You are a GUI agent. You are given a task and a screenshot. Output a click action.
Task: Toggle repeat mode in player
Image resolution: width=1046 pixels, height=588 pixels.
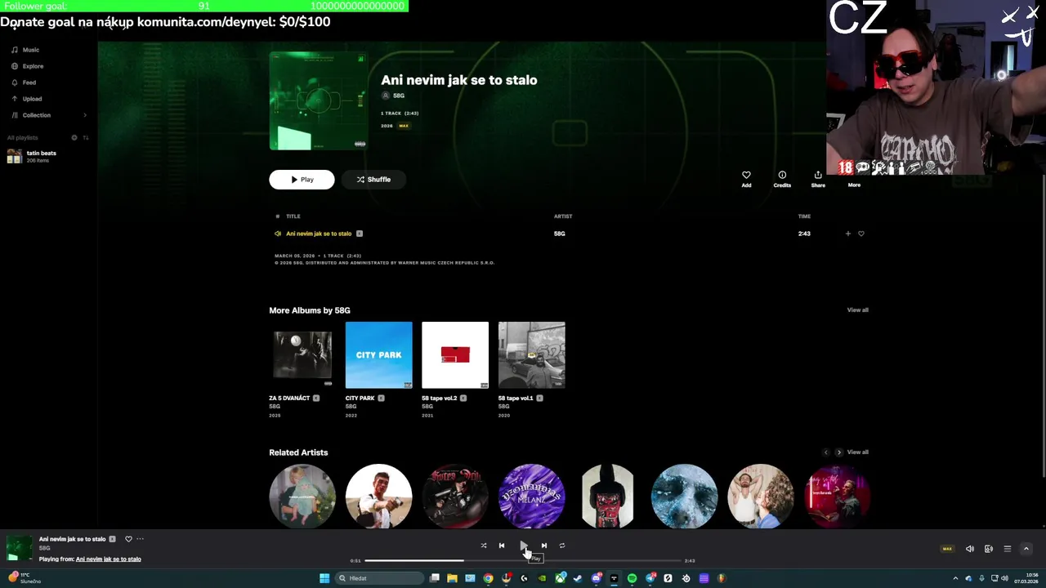click(x=562, y=546)
